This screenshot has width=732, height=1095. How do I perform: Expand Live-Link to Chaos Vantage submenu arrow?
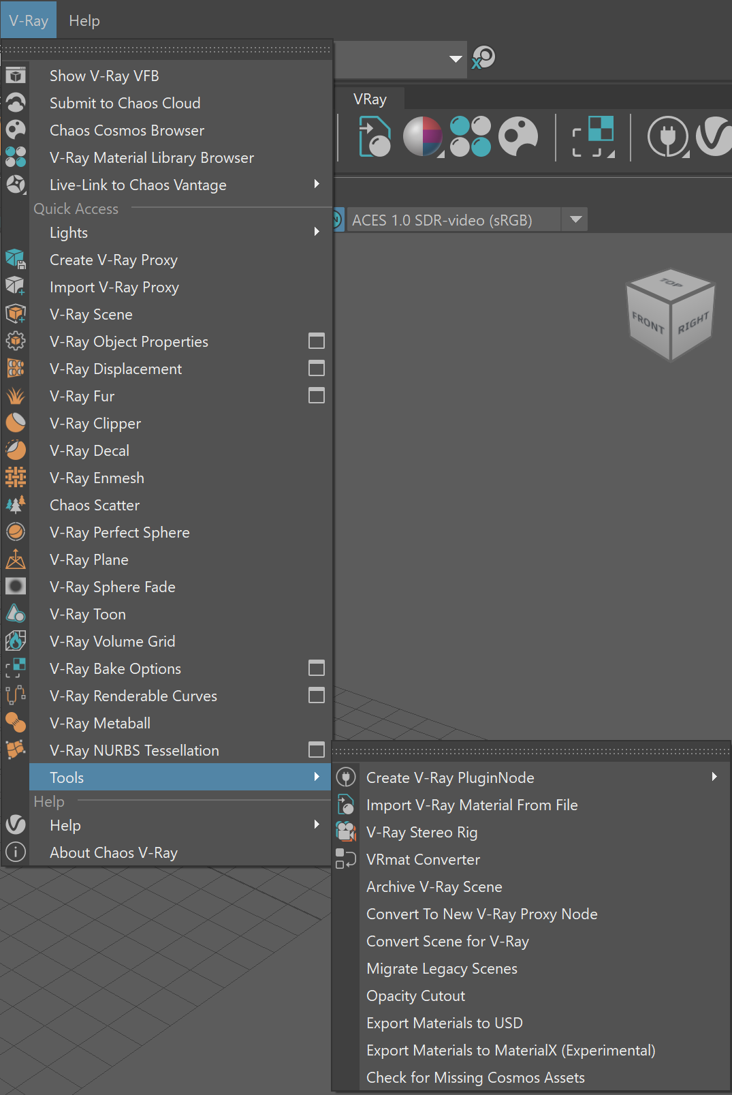point(317,184)
